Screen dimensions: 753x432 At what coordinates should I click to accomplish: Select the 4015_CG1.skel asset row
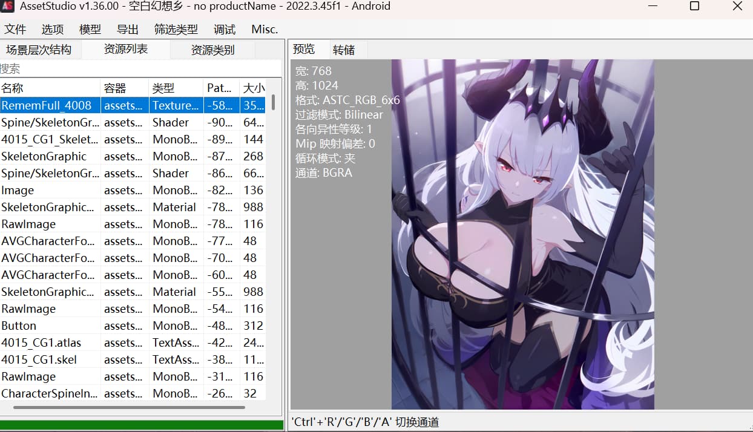[133, 359]
